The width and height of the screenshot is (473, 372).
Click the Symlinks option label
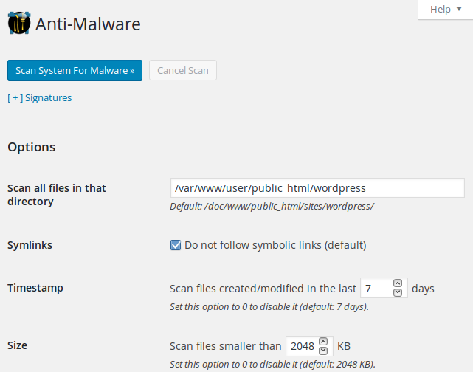click(x=30, y=245)
